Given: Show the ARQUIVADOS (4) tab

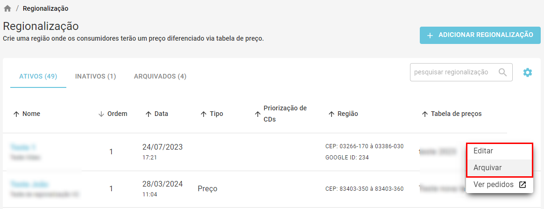Looking at the screenshot, I should tap(160, 76).
